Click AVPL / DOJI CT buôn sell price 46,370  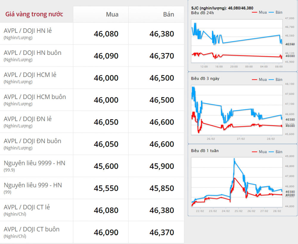click(x=162, y=232)
